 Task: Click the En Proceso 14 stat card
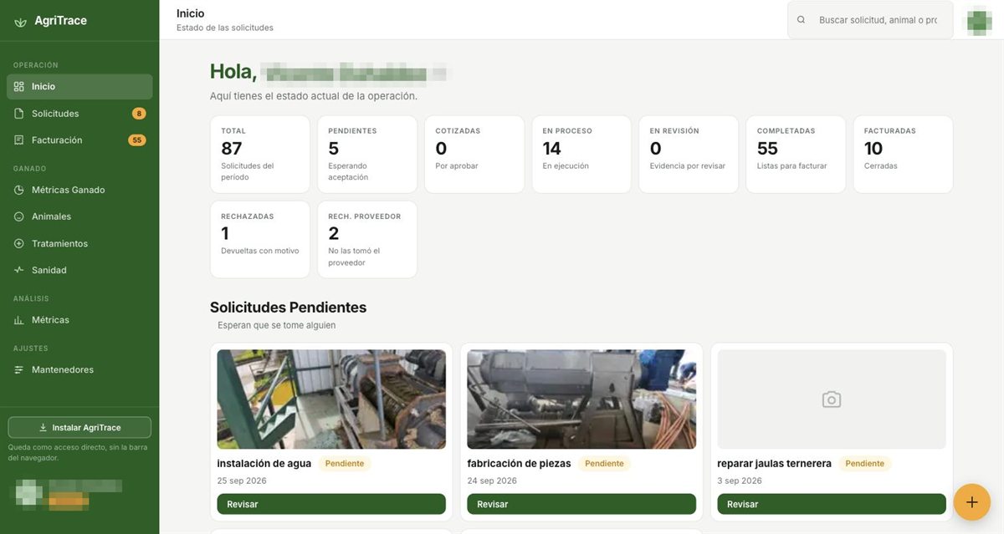[x=581, y=155]
